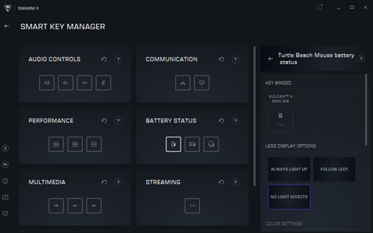
Task: Select the keyboard battery status icon
Action: click(x=192, y=144)
